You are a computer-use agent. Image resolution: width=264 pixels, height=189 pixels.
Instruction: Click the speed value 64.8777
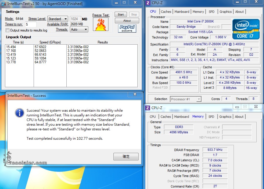click(x=40, y=62)
